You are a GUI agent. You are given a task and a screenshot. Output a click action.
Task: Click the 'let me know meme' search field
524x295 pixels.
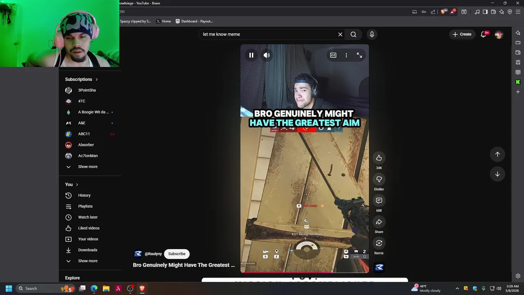point(268,34)
